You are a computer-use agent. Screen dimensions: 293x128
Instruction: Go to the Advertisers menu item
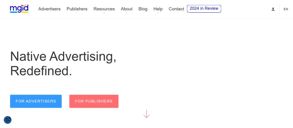click(x=49, y=9)
